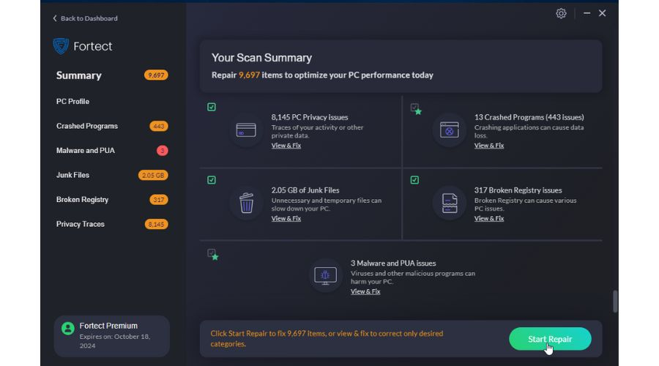This screenshot has height=366, width=659.
Task: Click the Broken Registry document icon
Action: tap(450, 203)
